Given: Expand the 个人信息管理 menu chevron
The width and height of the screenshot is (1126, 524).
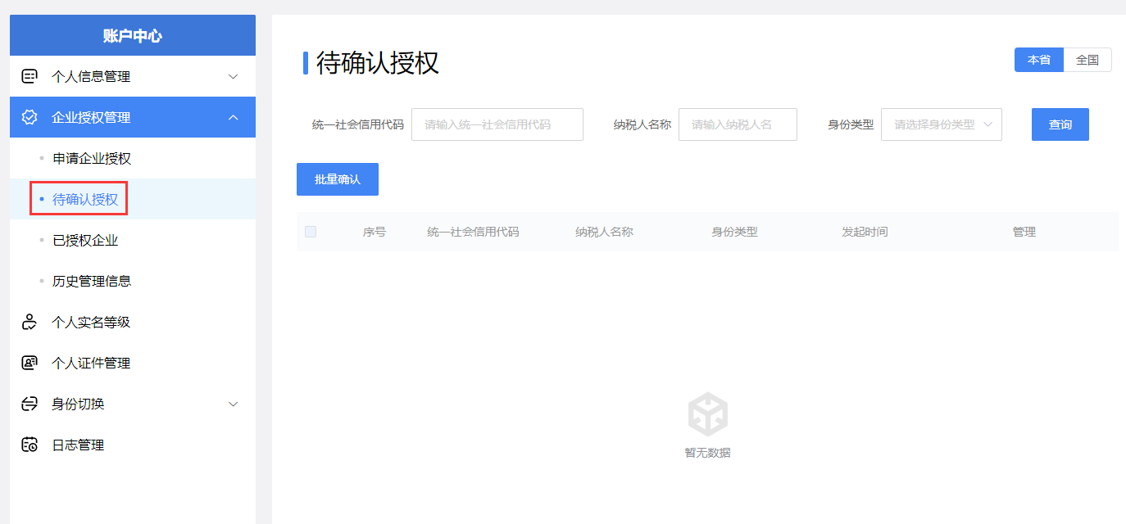Looking at the screenshot, I should click(233, 77).
